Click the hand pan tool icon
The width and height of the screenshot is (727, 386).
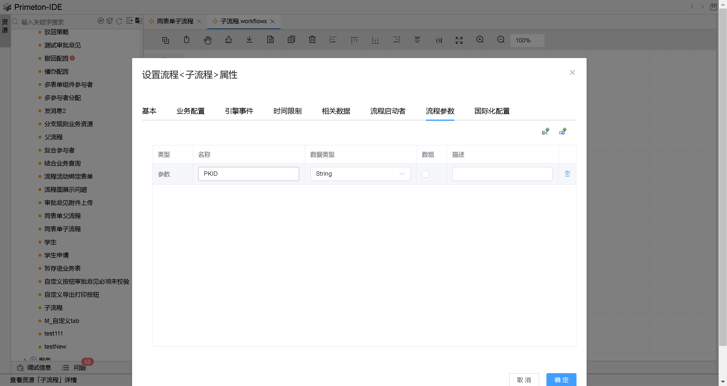[207, 40]
